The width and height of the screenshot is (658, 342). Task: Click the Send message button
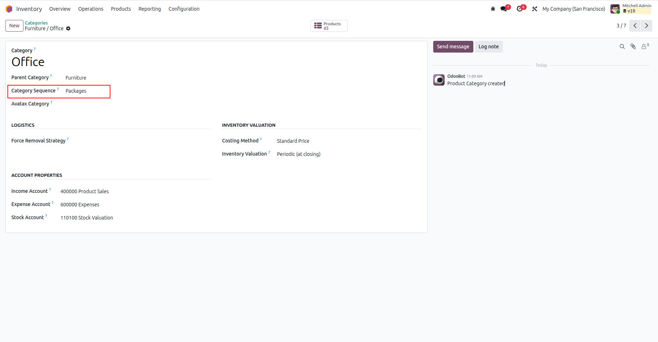pyautogui.click(x=453, y=47)
